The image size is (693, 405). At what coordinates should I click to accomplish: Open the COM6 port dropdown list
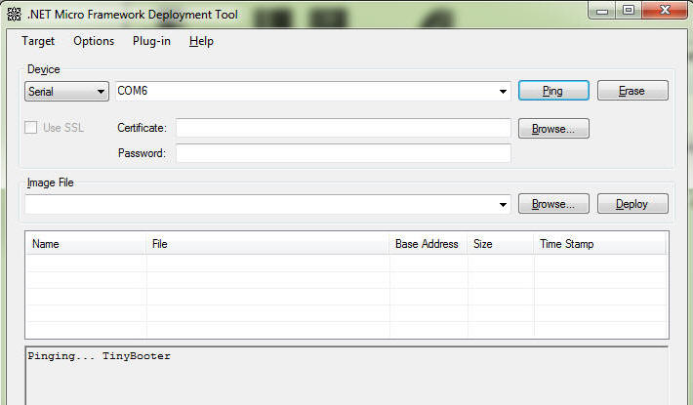[x=503, y=92]
